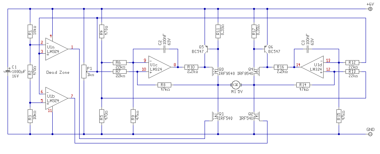Select resistor R17
The height and width of the screenshot is (154, 380).
tap(254, 31)
